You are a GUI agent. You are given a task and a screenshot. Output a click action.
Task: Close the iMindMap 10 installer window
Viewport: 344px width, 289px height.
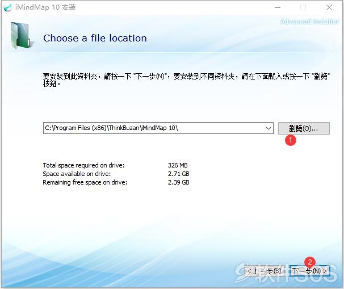click(x=329, y=7)
